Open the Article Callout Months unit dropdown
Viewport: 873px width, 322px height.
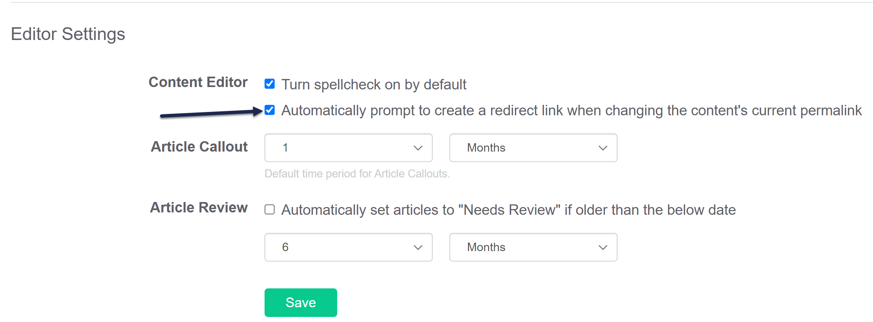[533, 148]
